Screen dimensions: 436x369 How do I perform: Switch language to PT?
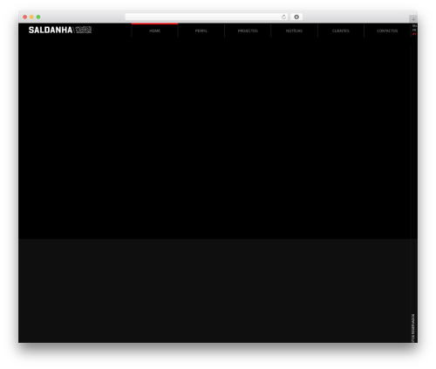414,34
